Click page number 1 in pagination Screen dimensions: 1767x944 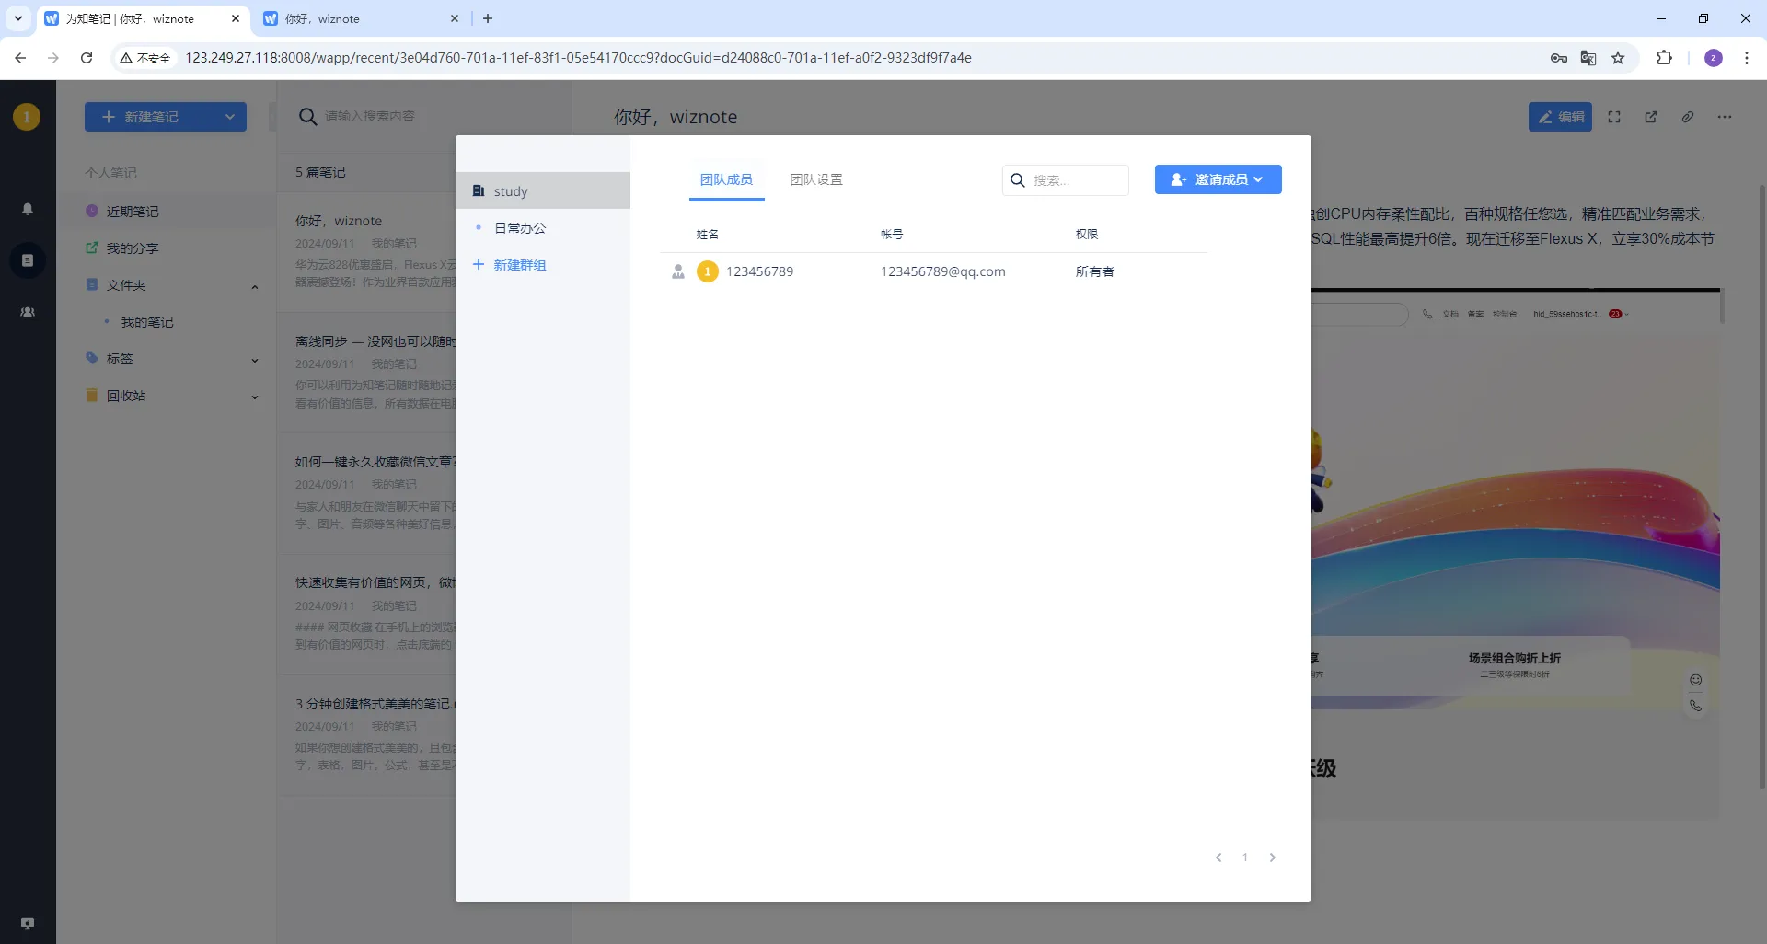[x=1245, y=858]
